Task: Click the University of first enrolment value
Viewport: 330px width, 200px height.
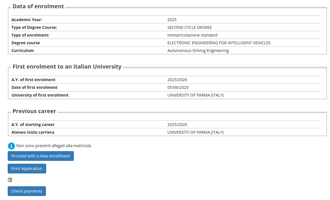Action: coord(195,95)
